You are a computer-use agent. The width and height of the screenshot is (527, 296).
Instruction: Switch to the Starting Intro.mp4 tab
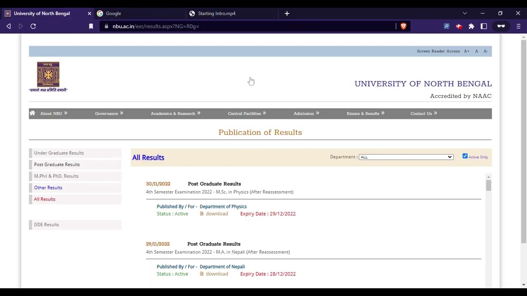[233, 14]
